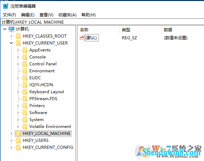Select the Volatile Environment key
This screenshot has width=204, height=161.
[x=50, y=127]
